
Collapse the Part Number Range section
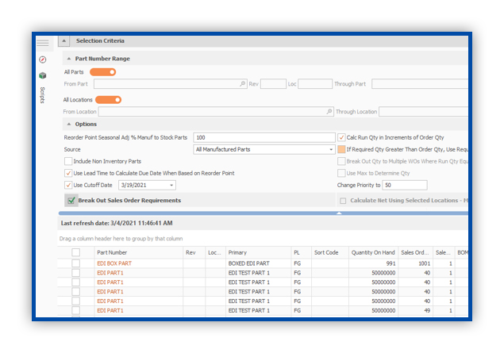pyautogui.click(x=69, y=59)
